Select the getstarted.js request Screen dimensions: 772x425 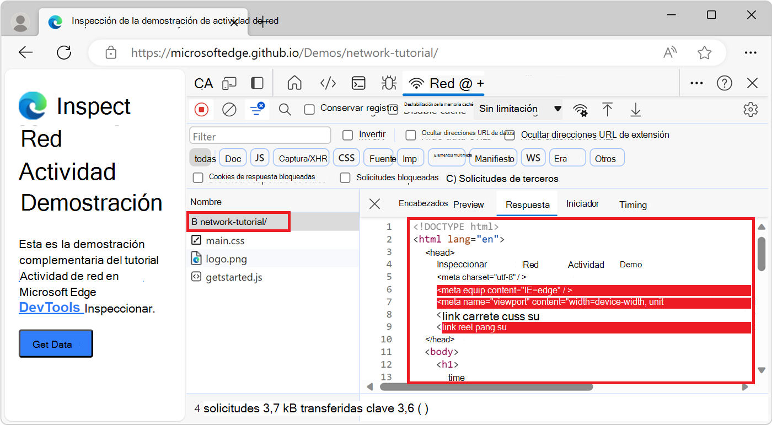273,277
